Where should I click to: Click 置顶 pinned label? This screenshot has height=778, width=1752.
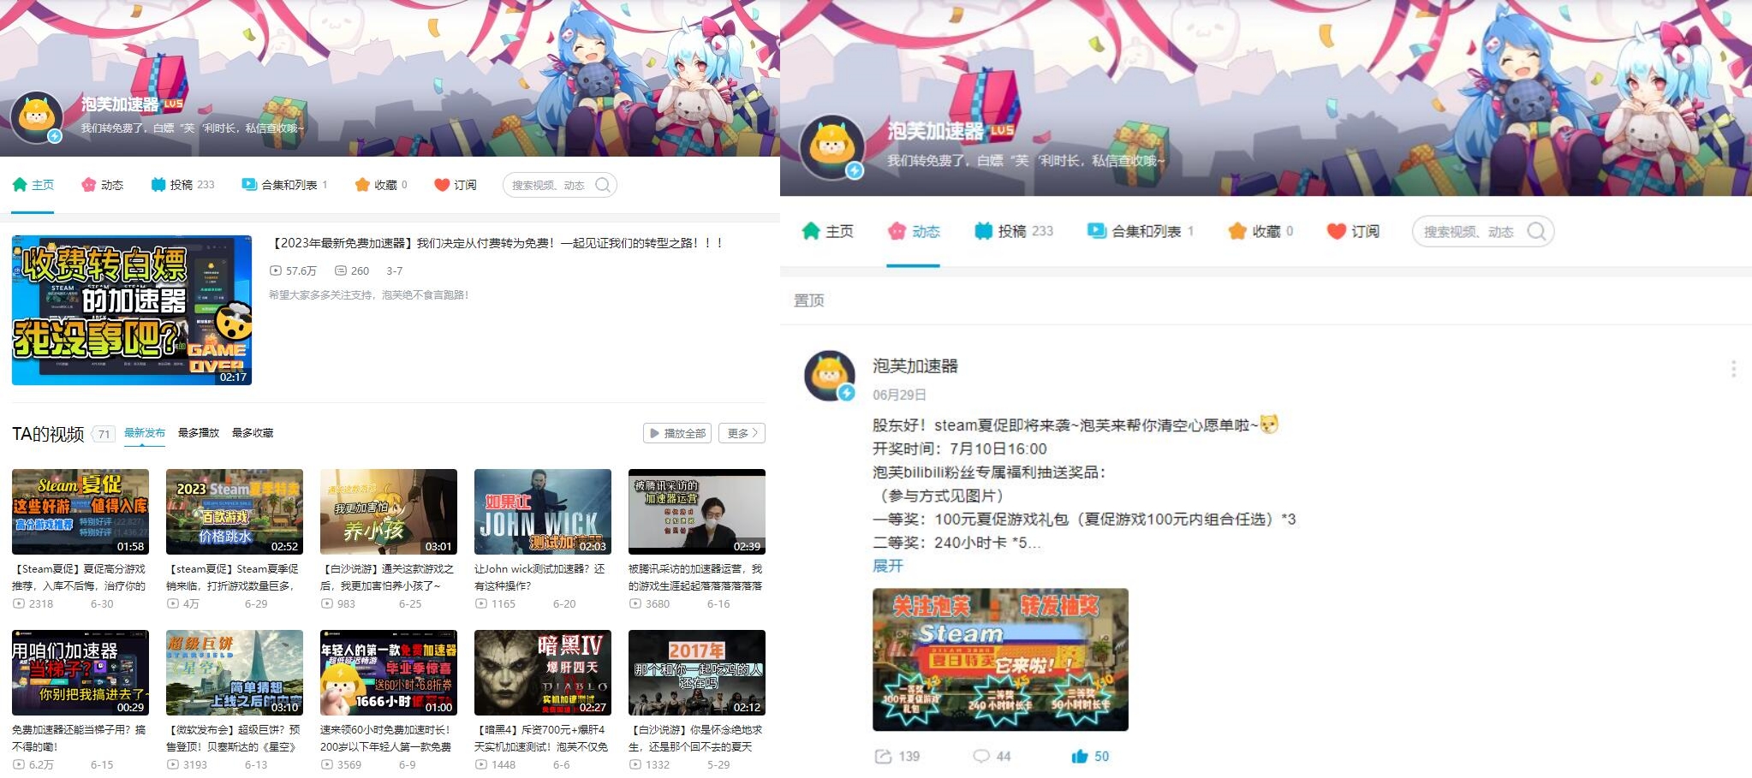[x=809, y=300]
